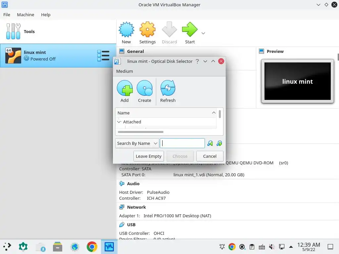Click the Intel PRO/1000 MT Desktop (NAT) adapter text
Viewport: 339px width, 254px height.
coord(177,216)
